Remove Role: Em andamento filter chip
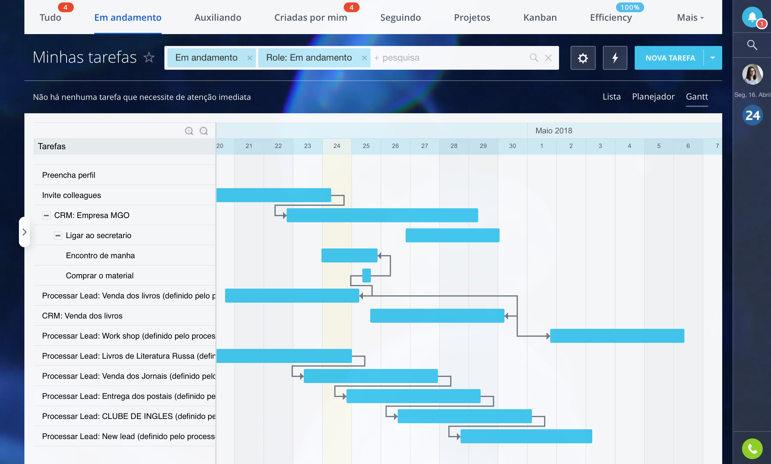 (x=364, y=58)
